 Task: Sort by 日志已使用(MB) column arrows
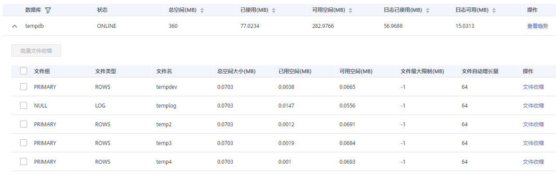tap(427, 10)
